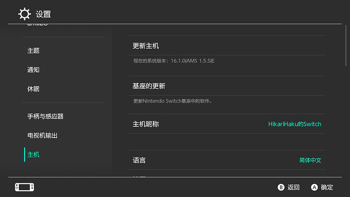Click the 设置 title text

pos(43,14)
